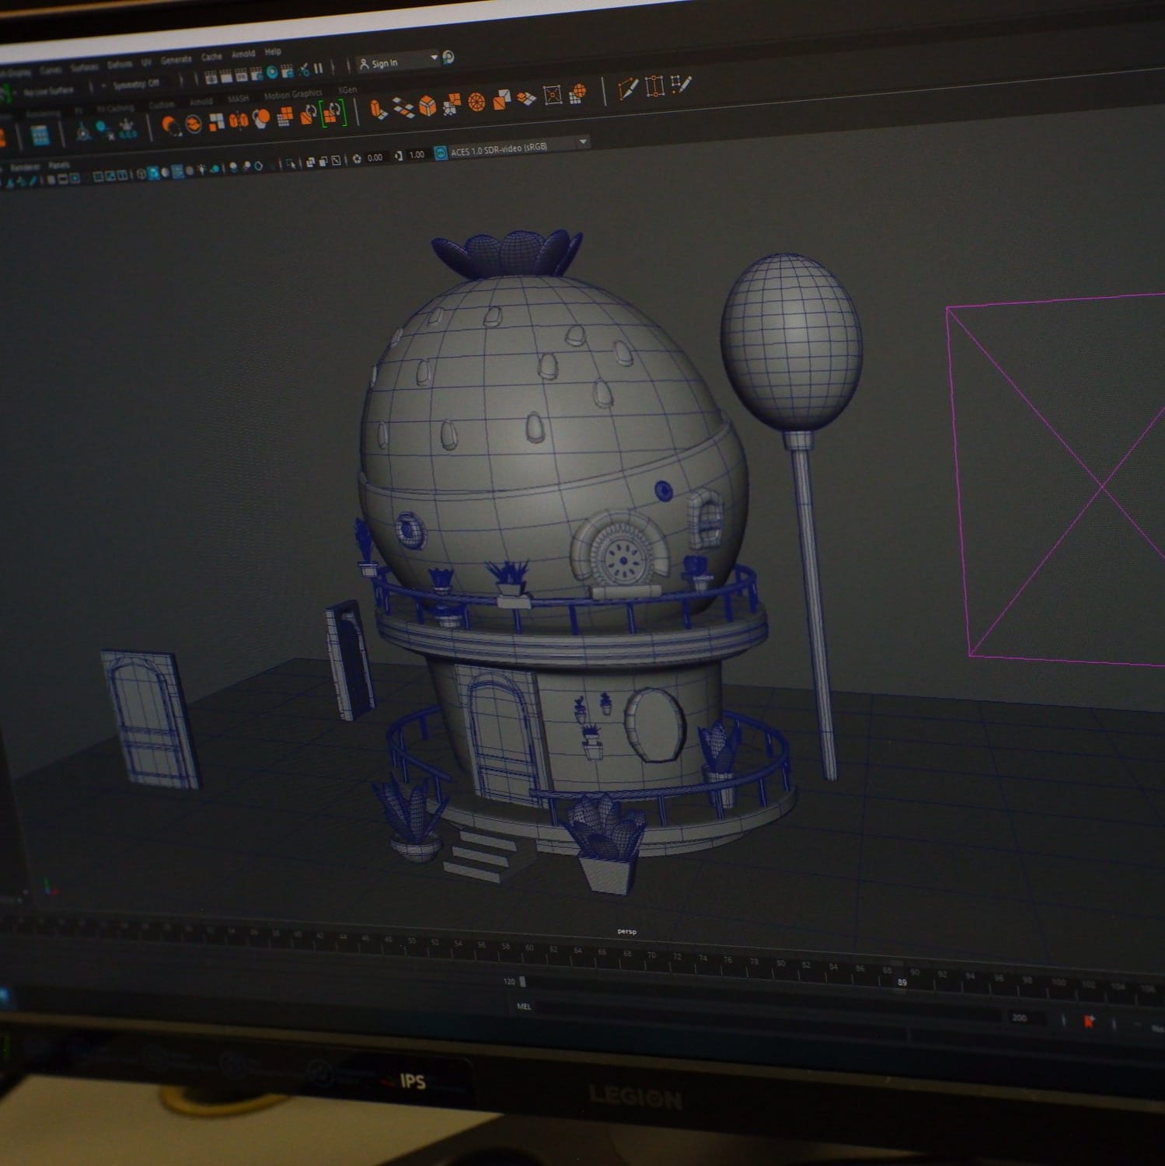This screenshot has height=1166, width=1165.
Task: Open the Panels panel menu
Action: click(59, 166)
